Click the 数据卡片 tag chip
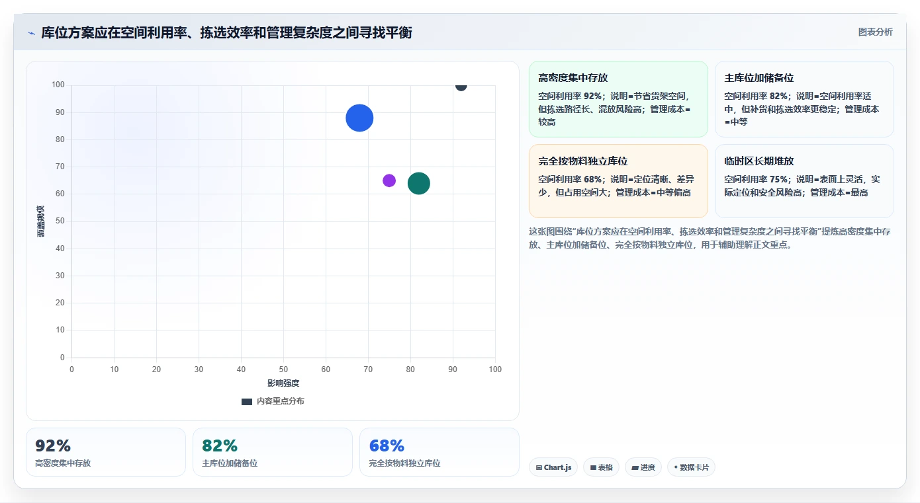This screenshot has height=503, width=920. (691, 467)
